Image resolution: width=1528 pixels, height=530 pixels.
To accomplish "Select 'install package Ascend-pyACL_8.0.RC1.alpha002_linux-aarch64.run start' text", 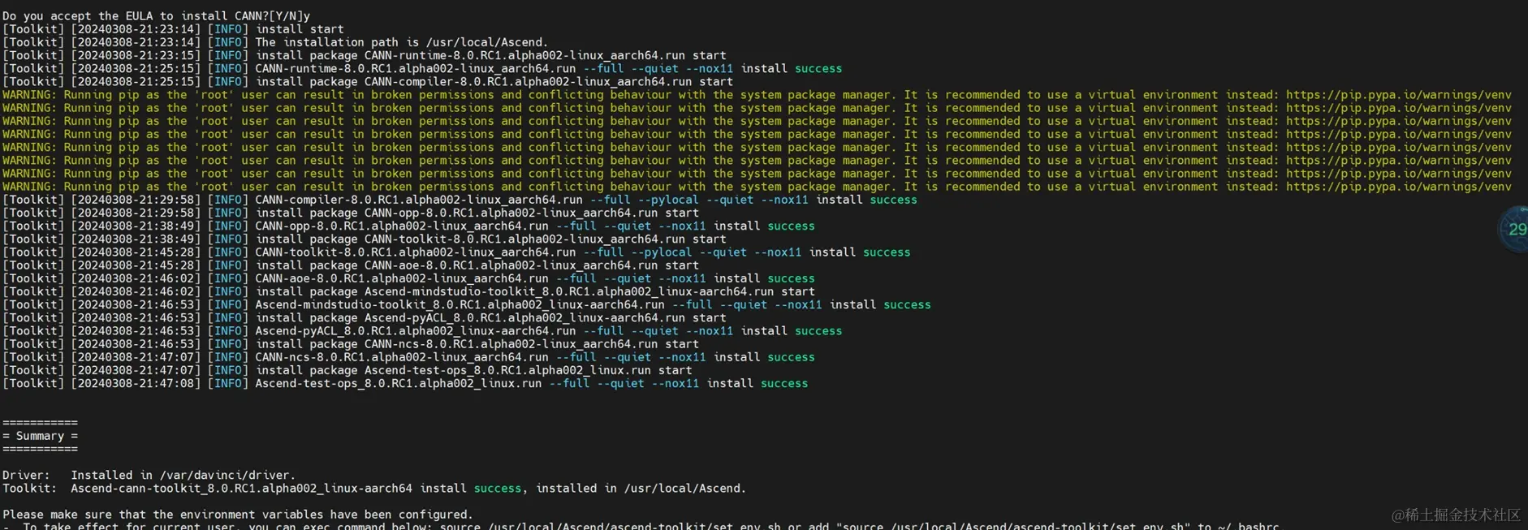I will (490, 317).
